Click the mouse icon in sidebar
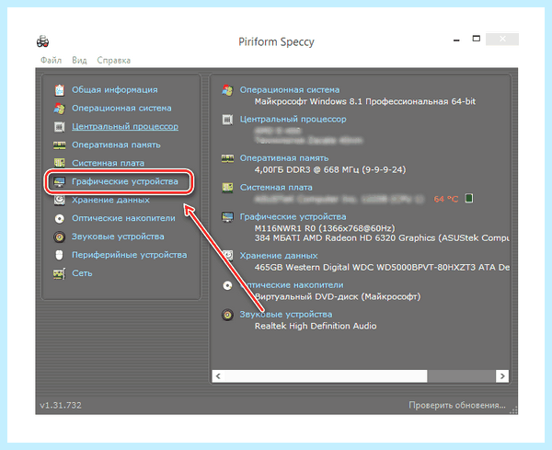This screenshot has width=552, height=450. [x=59, y=255]
